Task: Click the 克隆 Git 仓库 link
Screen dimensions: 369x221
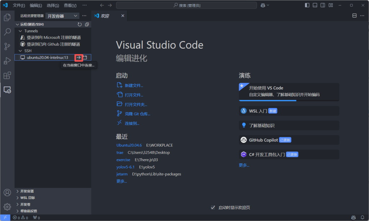Action: (x=137, y=114)
